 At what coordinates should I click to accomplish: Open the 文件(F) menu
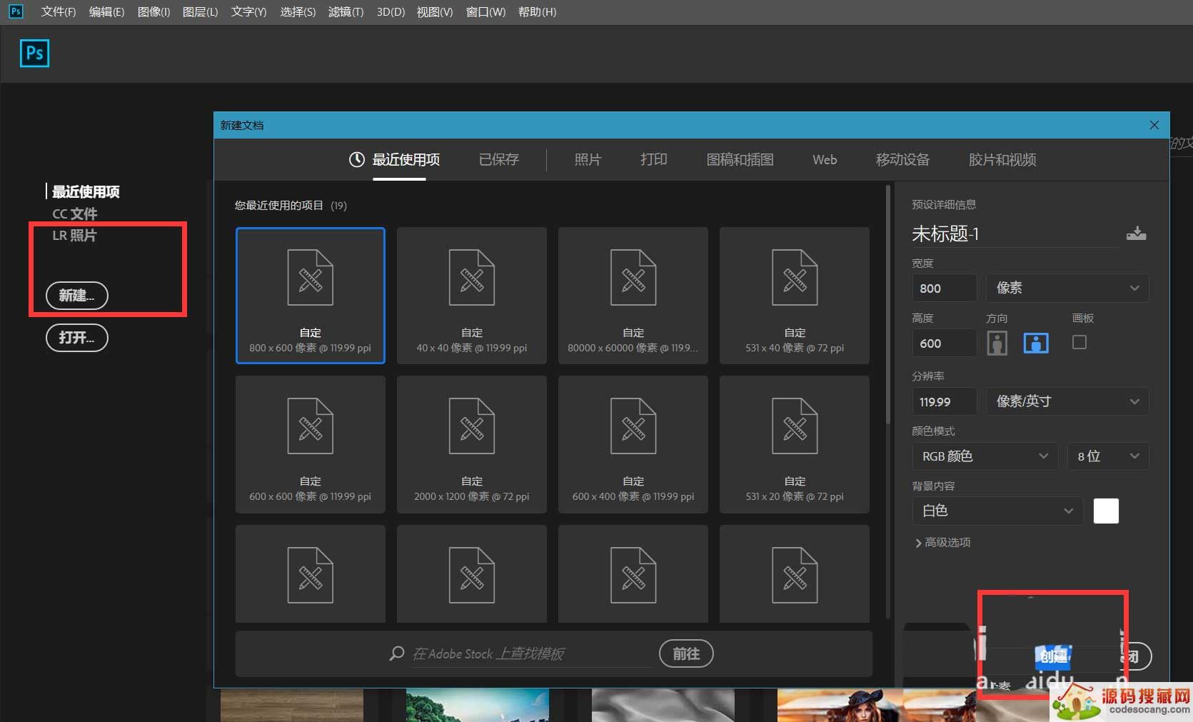pos(59,11)
